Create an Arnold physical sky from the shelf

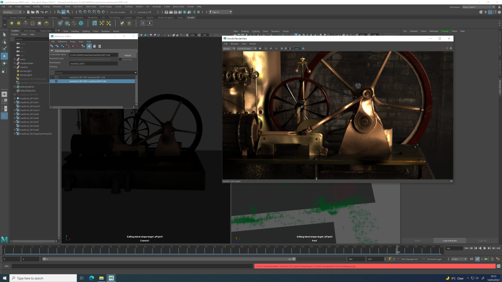47,23
